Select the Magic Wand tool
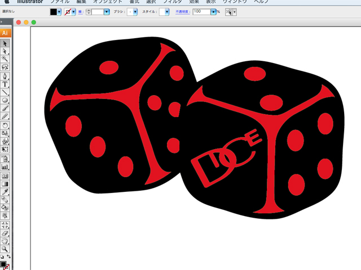 [x=5, y=58]
